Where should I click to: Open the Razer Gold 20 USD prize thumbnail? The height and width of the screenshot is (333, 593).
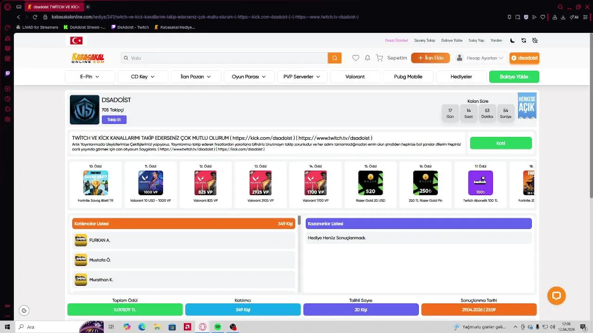(x=370, y=183)
